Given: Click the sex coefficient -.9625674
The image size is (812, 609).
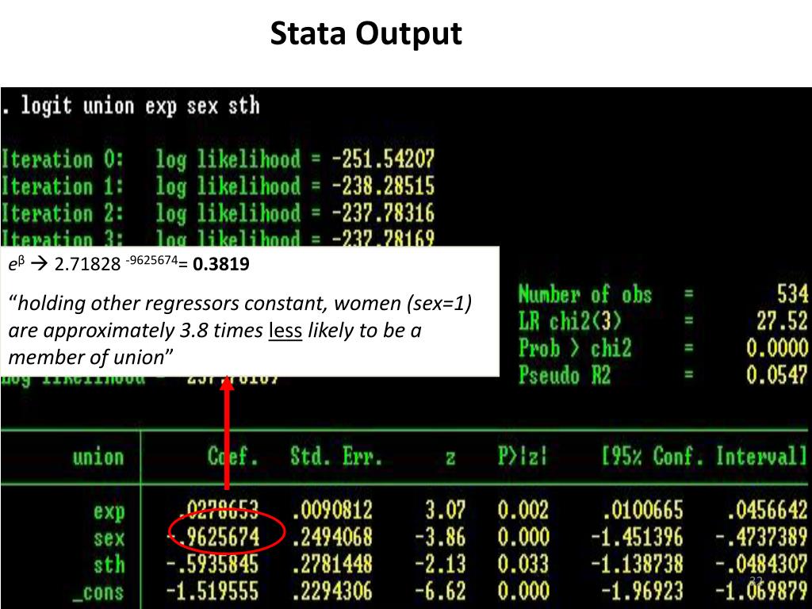Looking at the screenshot, I should [x=213, y=538].
